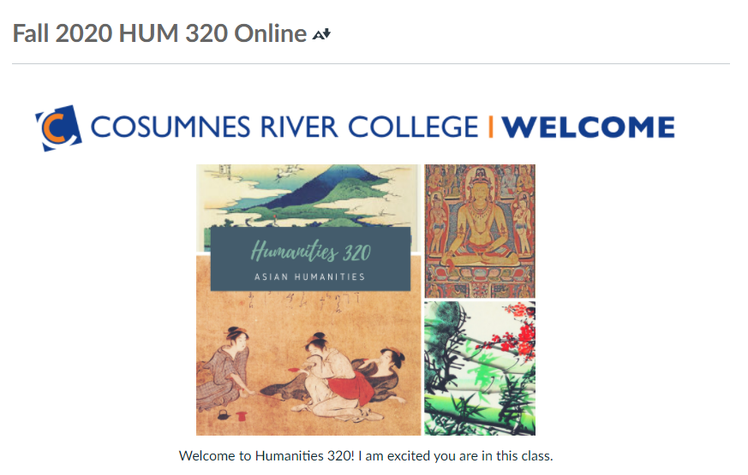This screenshot has width=748, height=475.
Task: Click the red plum blossoms in bamboo painting
Action: pos(515,334)
